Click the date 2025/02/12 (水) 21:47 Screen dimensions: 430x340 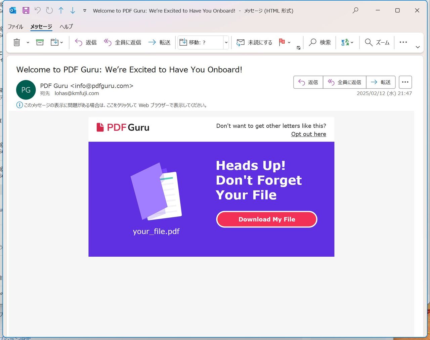tap(384, 93)
